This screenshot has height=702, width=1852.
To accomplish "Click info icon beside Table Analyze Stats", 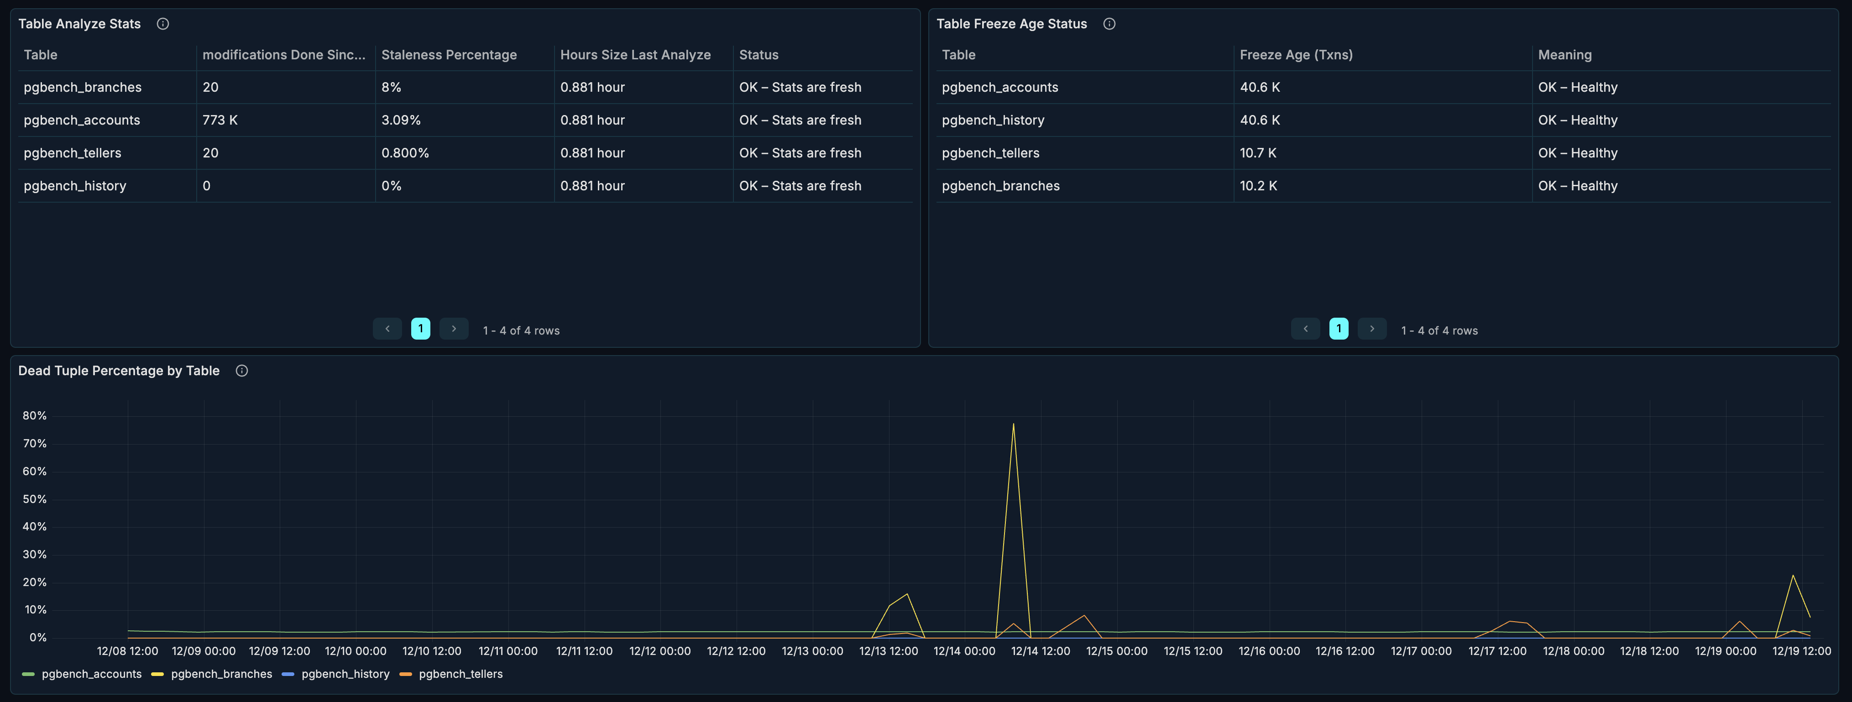I will pyautogui.click(x=163, y=24).
